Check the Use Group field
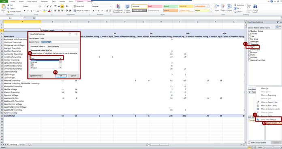 point(250,39)
